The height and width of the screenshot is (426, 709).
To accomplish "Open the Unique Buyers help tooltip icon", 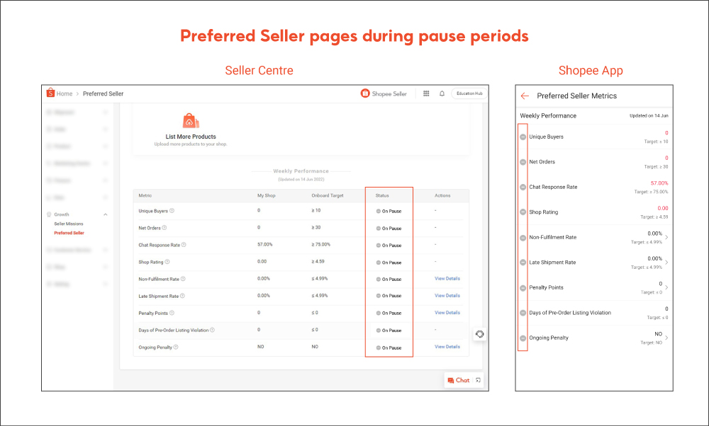I will coord(172,211).
